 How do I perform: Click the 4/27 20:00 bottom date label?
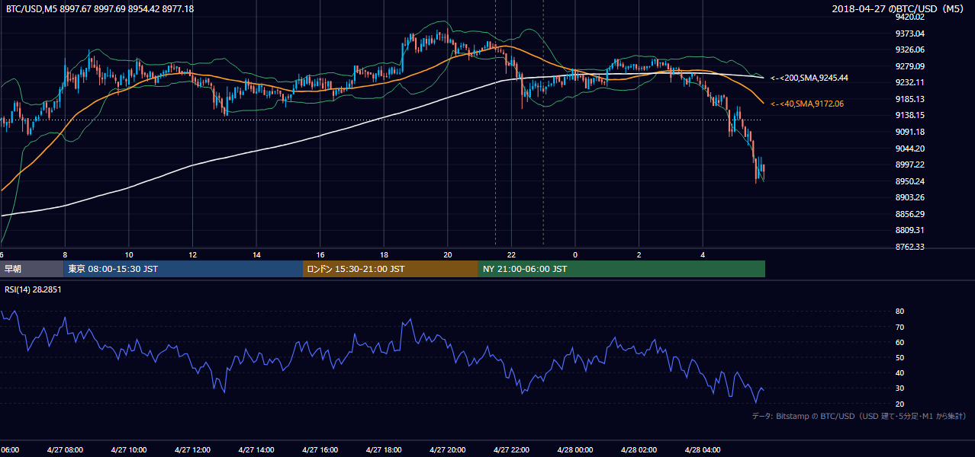[448, 449]
